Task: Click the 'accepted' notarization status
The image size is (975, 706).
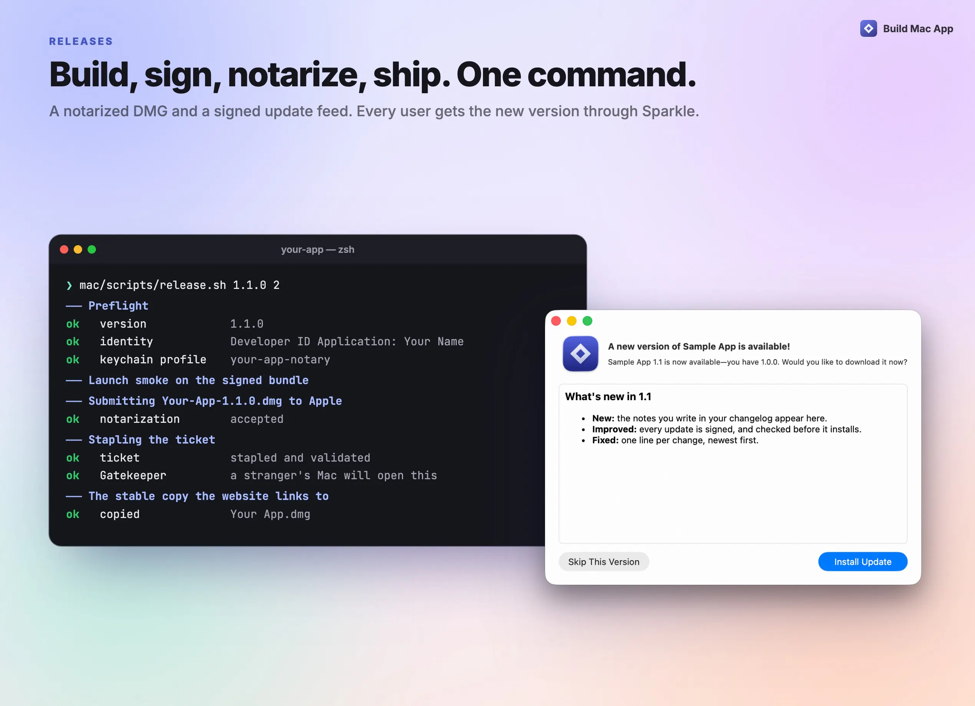Action: point(257,419)
